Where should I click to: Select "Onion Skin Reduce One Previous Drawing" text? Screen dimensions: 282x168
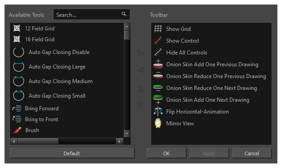216,76
